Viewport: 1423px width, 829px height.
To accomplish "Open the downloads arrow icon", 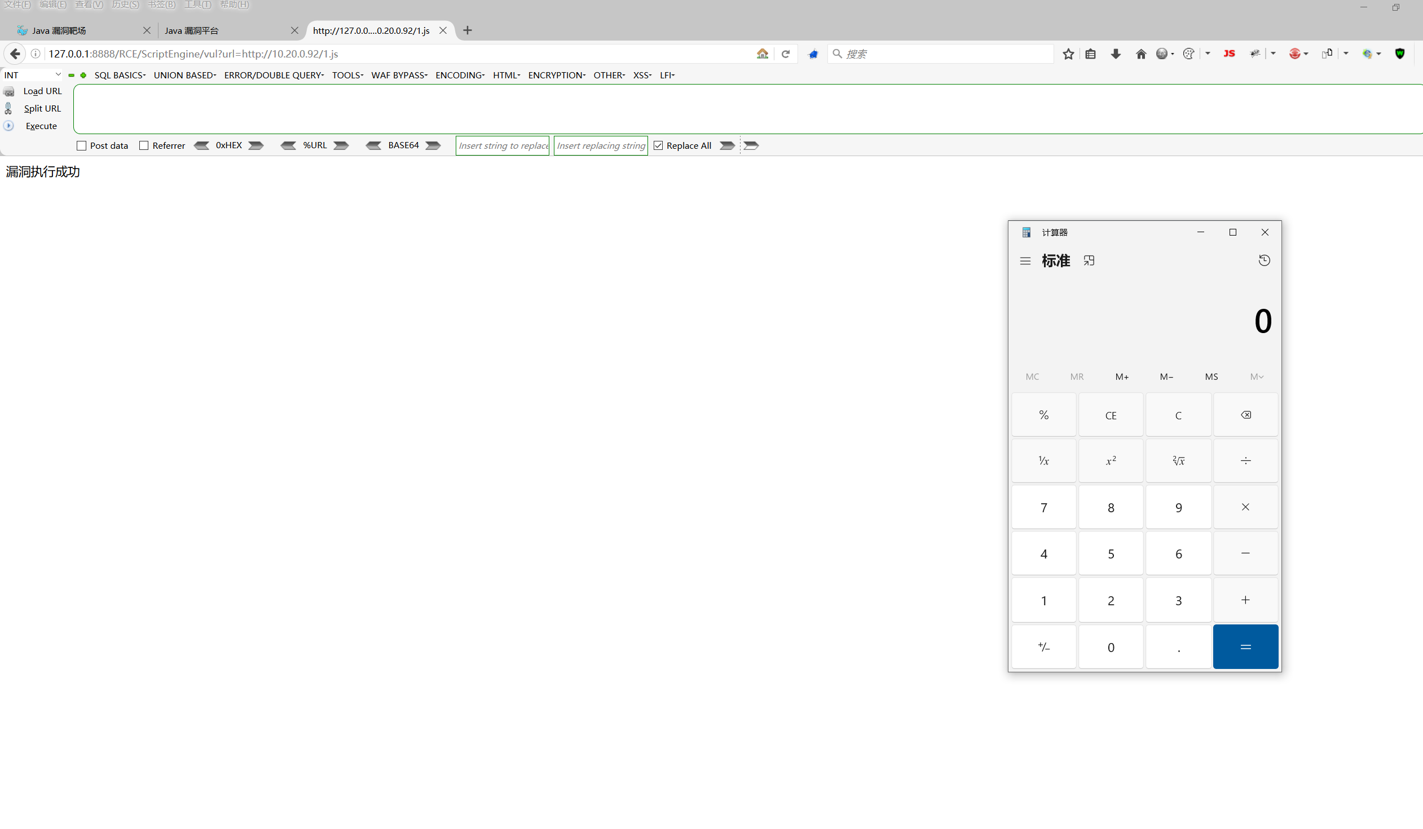I will click(x=1115, y=54).
